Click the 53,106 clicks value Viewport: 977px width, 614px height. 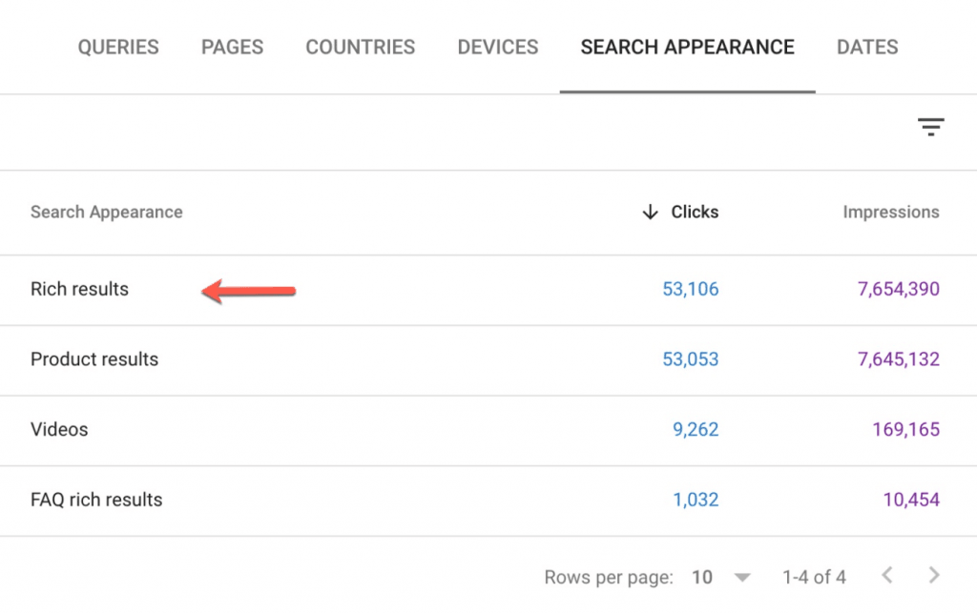tap(690, 289)
